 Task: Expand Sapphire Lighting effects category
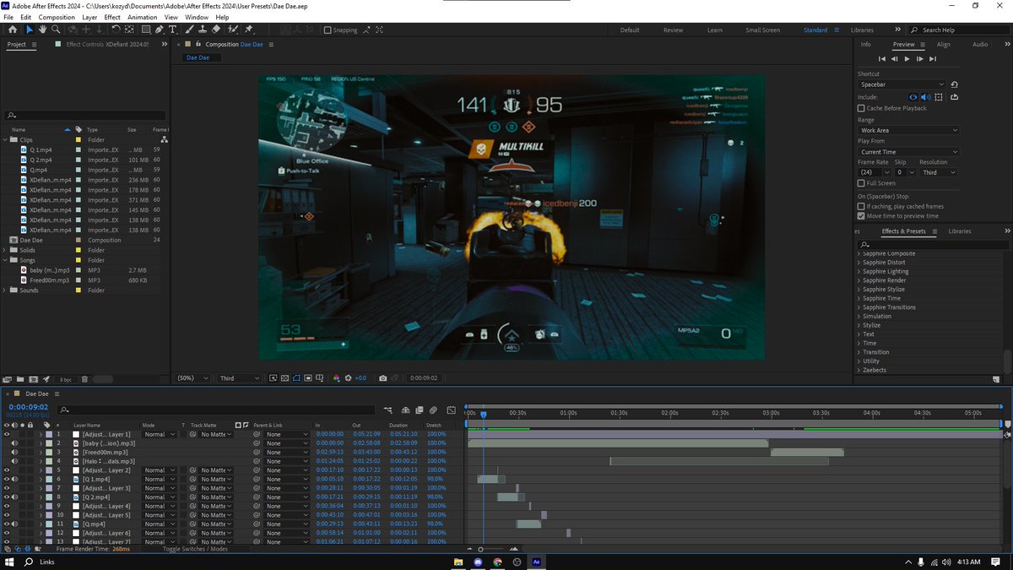coord(859,272)
